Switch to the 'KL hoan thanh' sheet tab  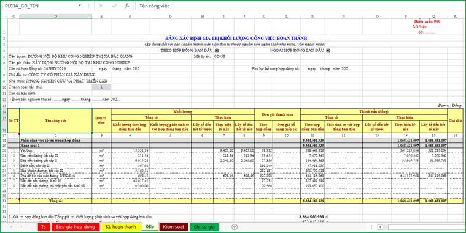(121, 227)
